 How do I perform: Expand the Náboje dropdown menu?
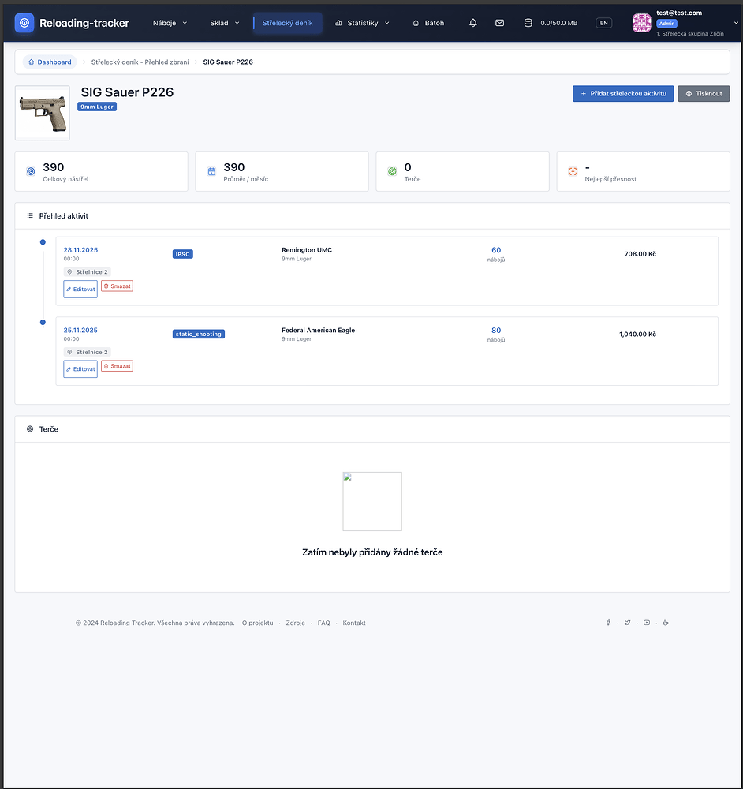coord(170,23)
